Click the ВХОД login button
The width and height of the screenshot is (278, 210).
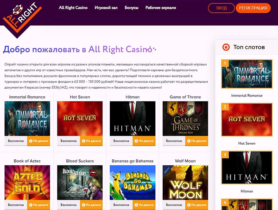click(221, 8)
